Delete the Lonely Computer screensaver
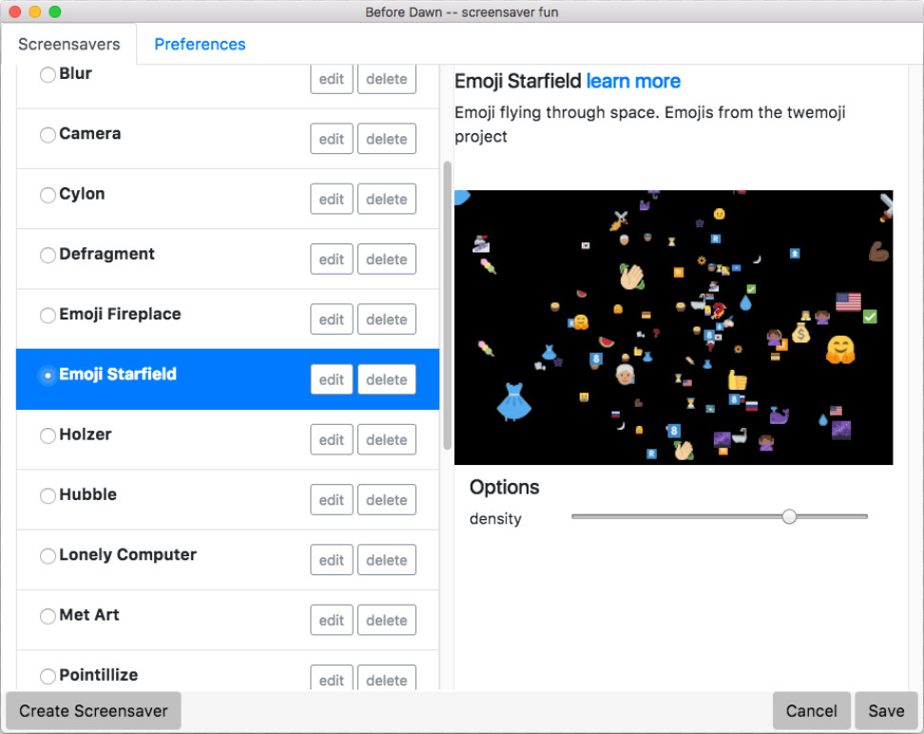924x734 pixels. pos(387,559)
